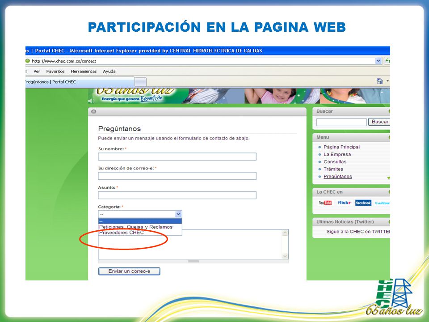Open the facebook logo link
The height and width of the screenshot is (322, 429).
pos(363,203)
